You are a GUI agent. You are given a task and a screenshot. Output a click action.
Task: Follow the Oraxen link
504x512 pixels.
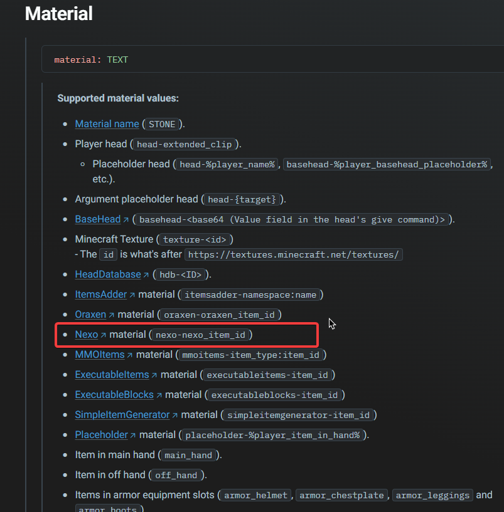pos(90,315)
